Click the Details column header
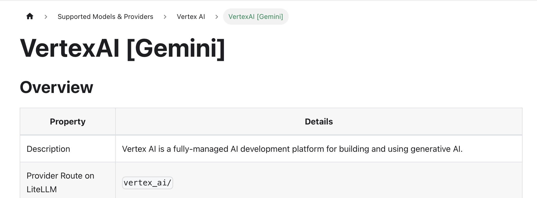The height and width of the screenshot is (198, 537). point(319,122)
